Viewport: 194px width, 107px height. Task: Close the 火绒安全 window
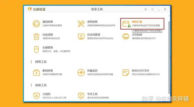point(165,9)
